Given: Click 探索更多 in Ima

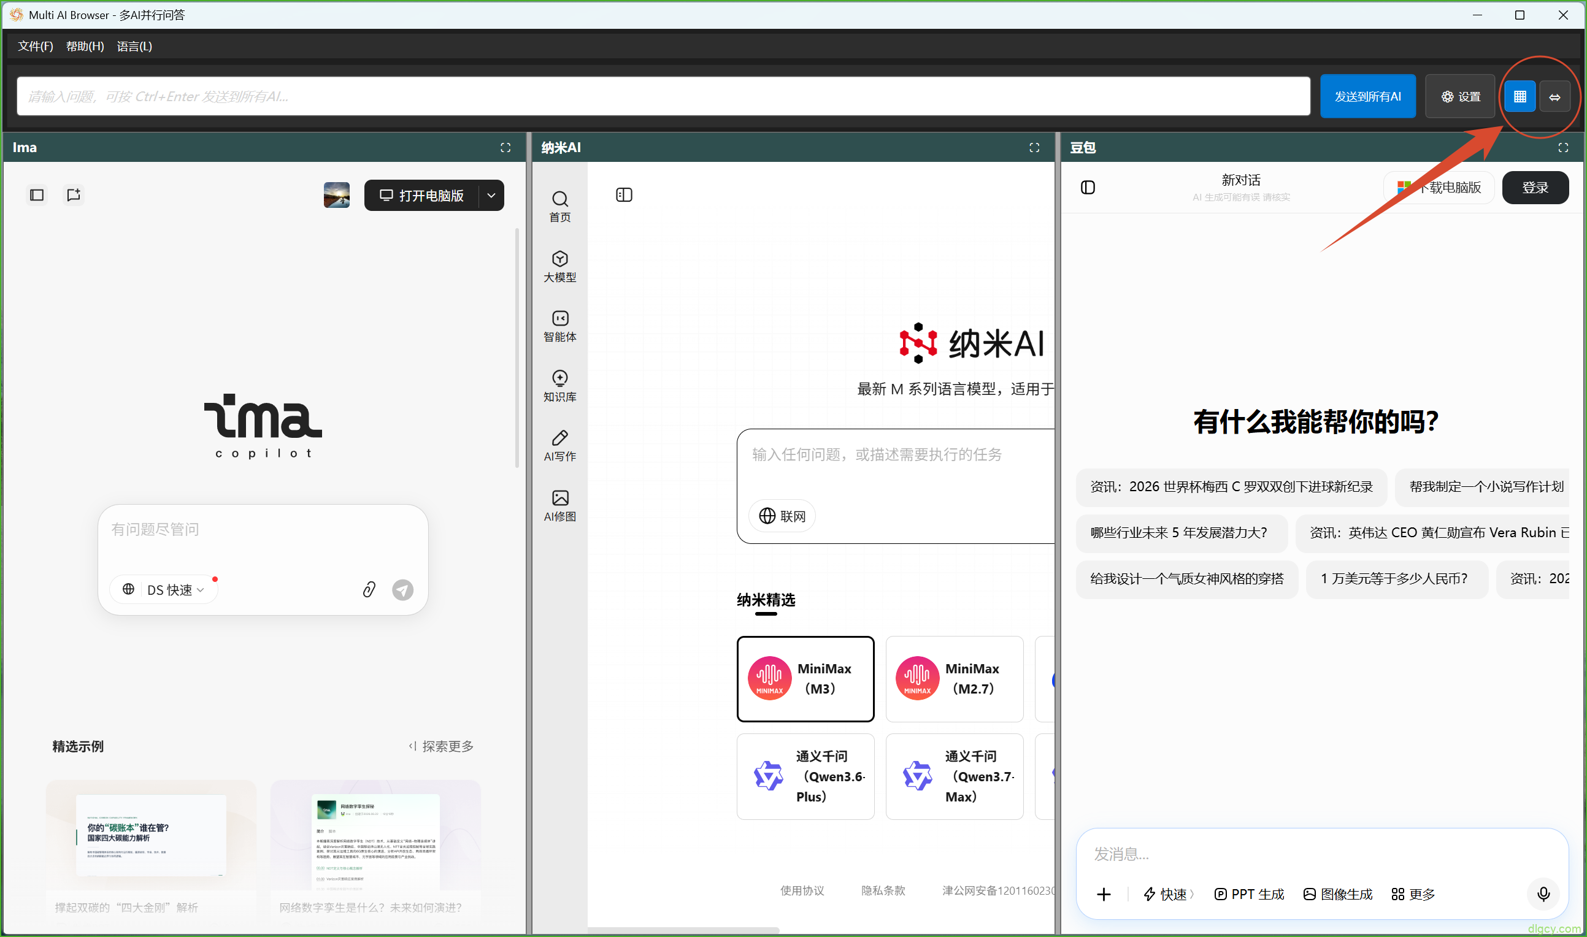Looking at the screenshot, I should click(x=441, y=746).
